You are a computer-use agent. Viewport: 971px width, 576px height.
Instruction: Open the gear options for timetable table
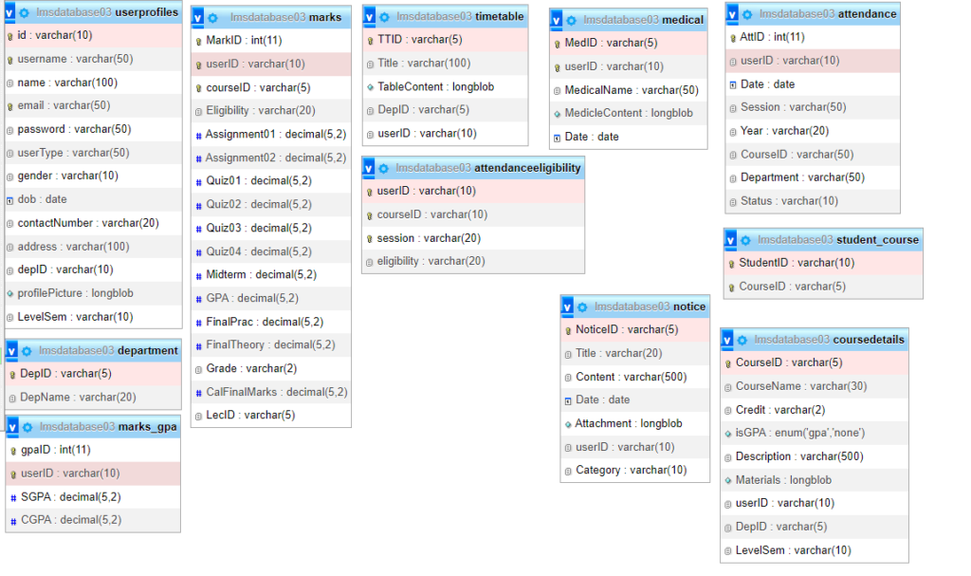(385, 17)
